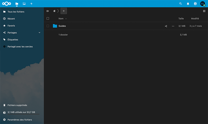Viewport: 208px width, 124px height.
Task: Expand the Partages submenu chevron
Action: coord(40,33)
